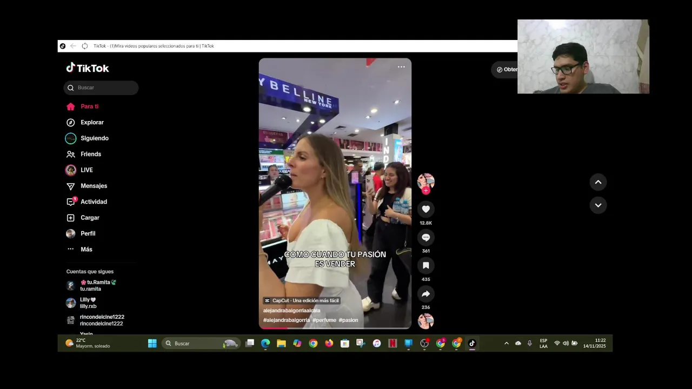692x389 pixels.
Task: Open the video creator's avatar
Action: [426, 181]
